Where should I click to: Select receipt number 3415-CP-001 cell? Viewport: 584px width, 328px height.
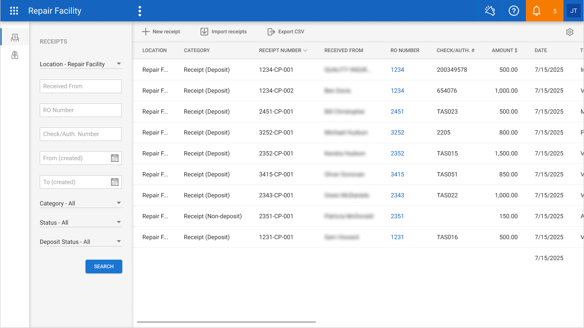[276, 174]
